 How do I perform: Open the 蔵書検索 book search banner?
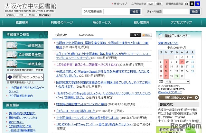25,45
